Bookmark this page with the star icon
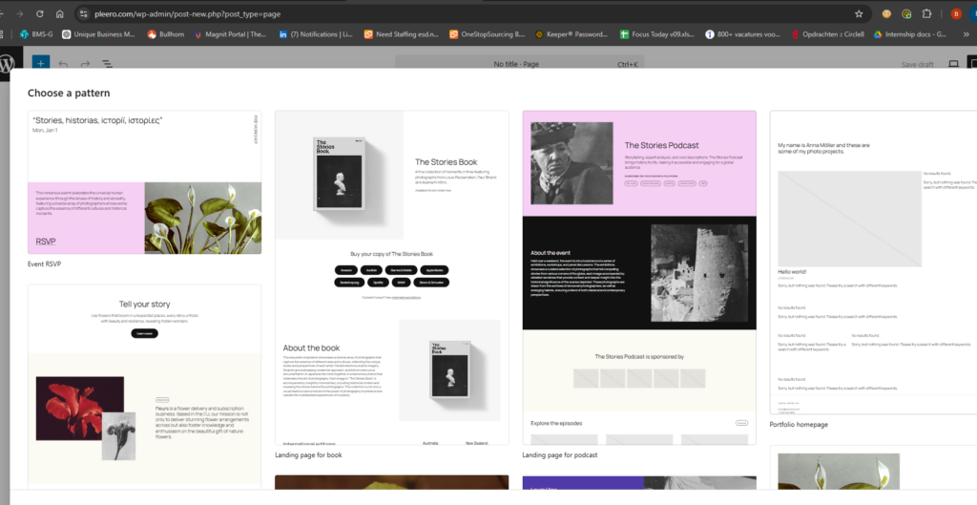Viewport: 977px width, 505px height. (x=859, y=14)
